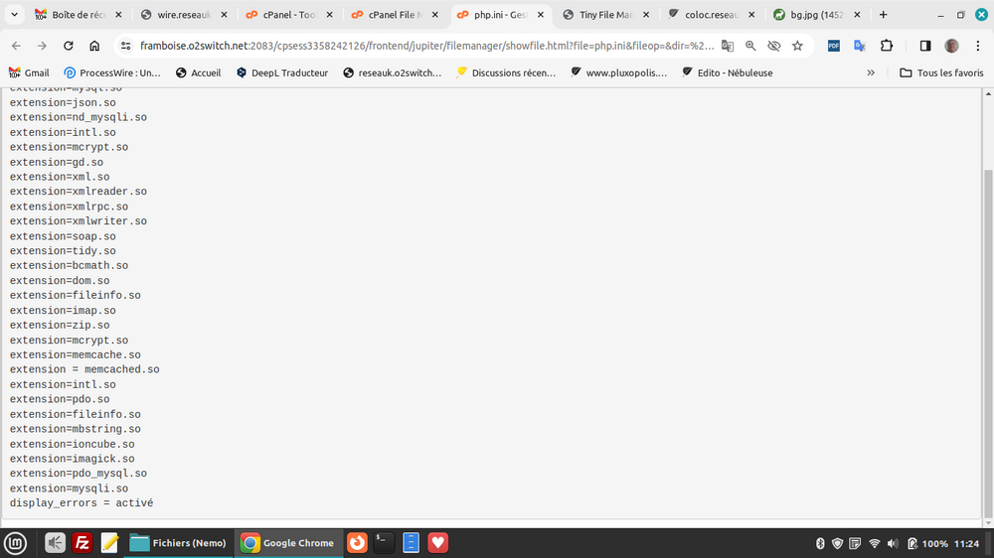Switch to the bg.jpg tab

tap(816, 15)
